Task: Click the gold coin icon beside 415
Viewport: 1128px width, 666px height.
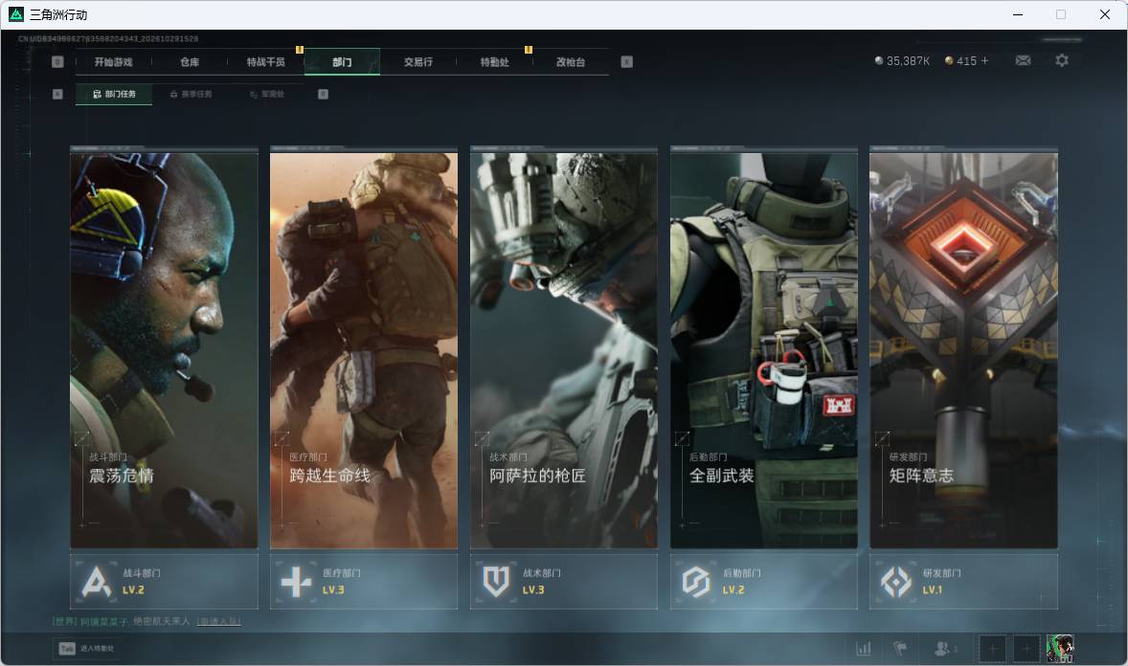Action: (949, 60)
